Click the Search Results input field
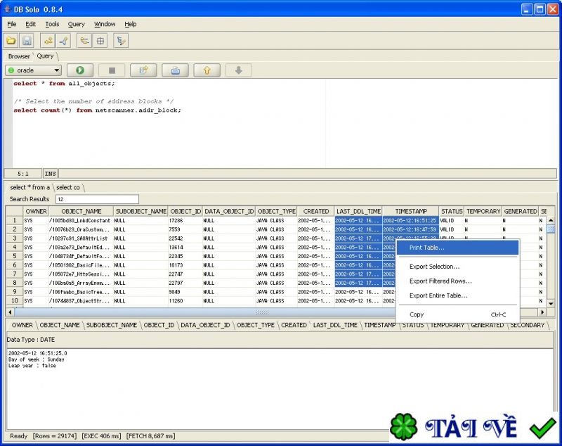 pos(97,199)
